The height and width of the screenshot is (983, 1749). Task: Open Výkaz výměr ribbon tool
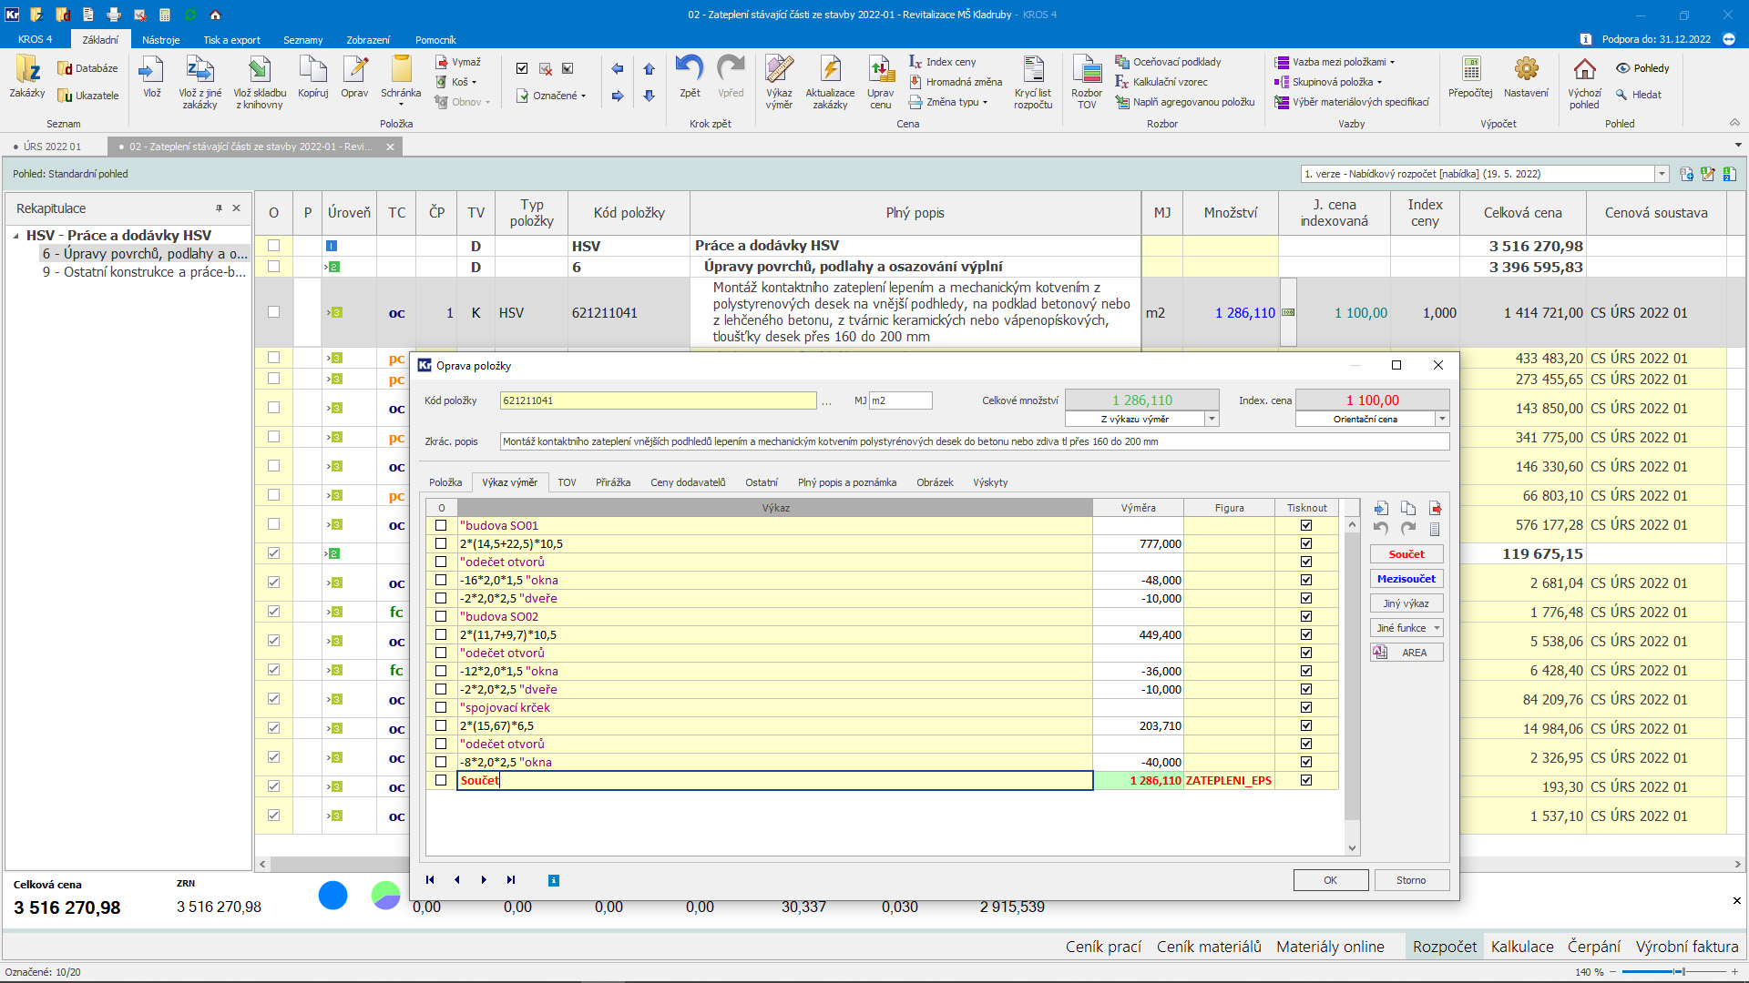[779, 70]
